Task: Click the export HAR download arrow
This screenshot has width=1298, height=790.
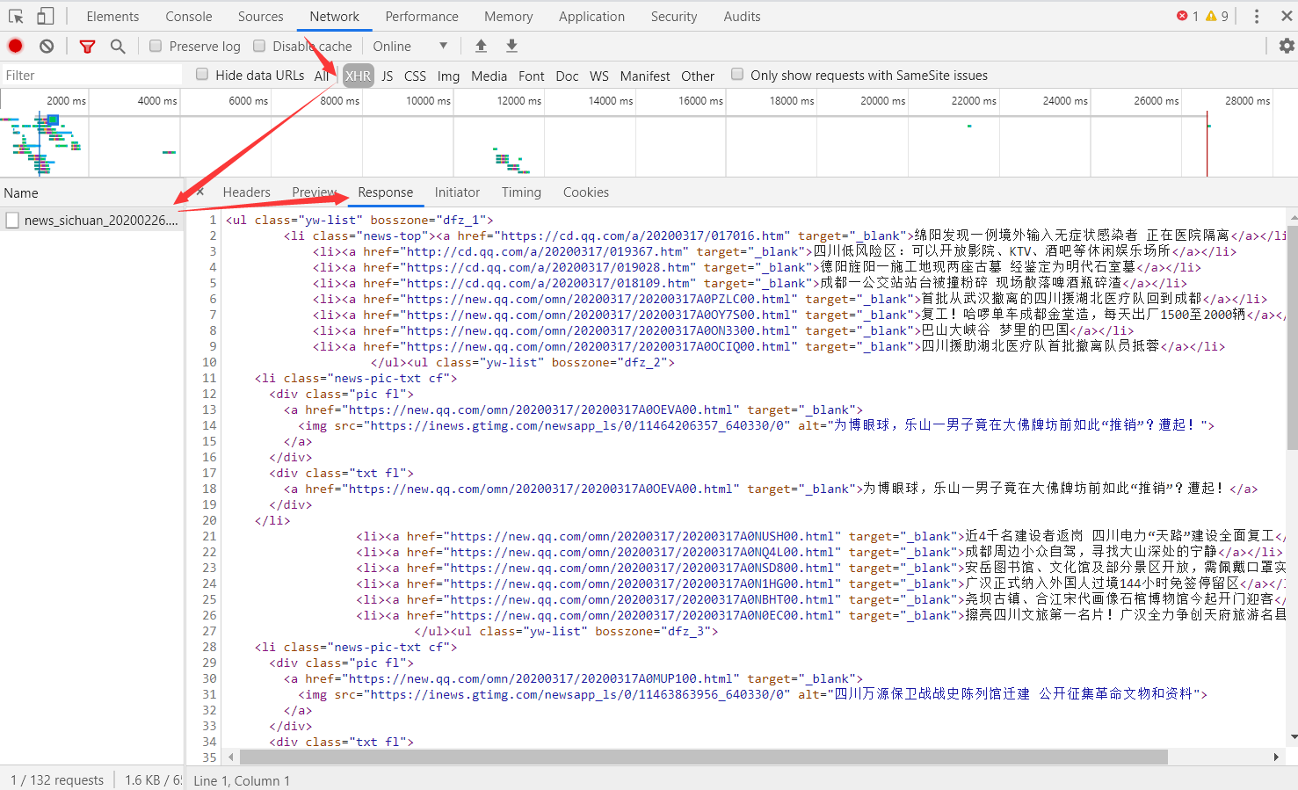Action: pos(511,46)
